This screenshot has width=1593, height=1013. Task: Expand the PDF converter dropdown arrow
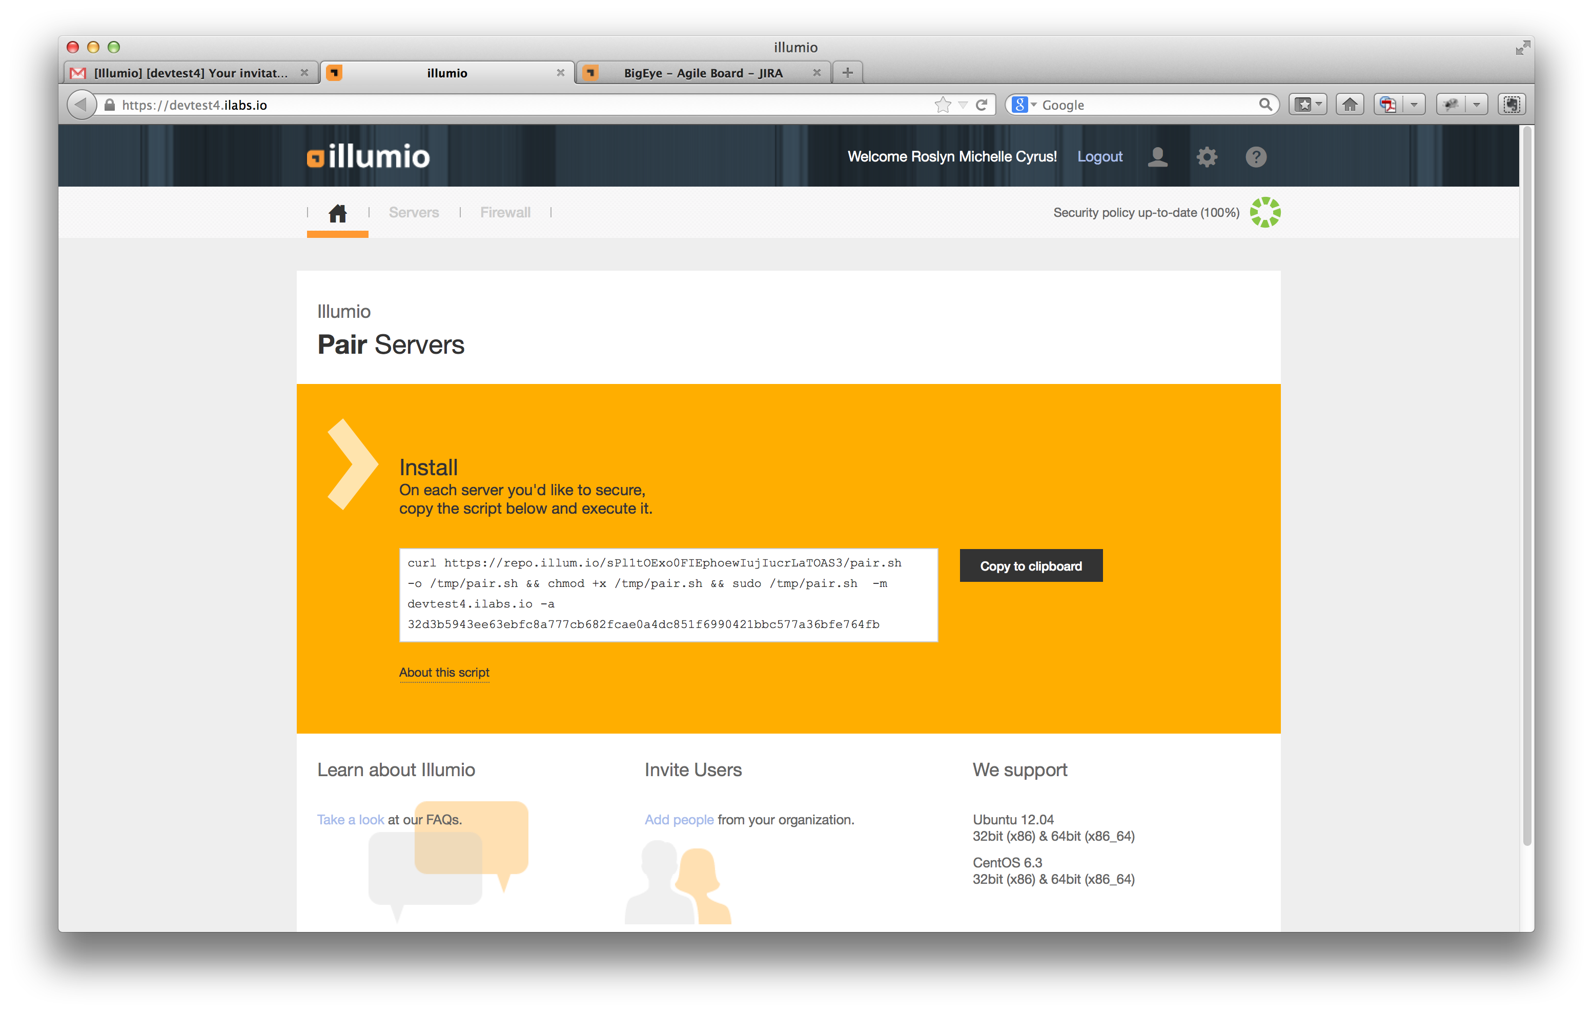point(1414,105)
